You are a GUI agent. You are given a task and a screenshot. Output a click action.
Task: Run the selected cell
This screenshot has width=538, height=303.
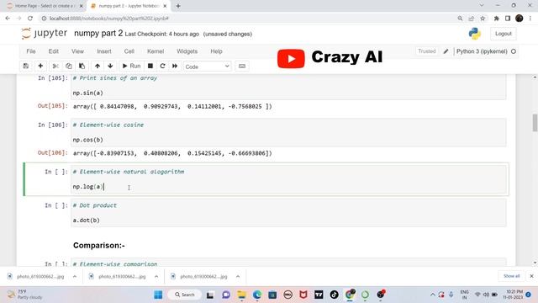coord(131,66)
